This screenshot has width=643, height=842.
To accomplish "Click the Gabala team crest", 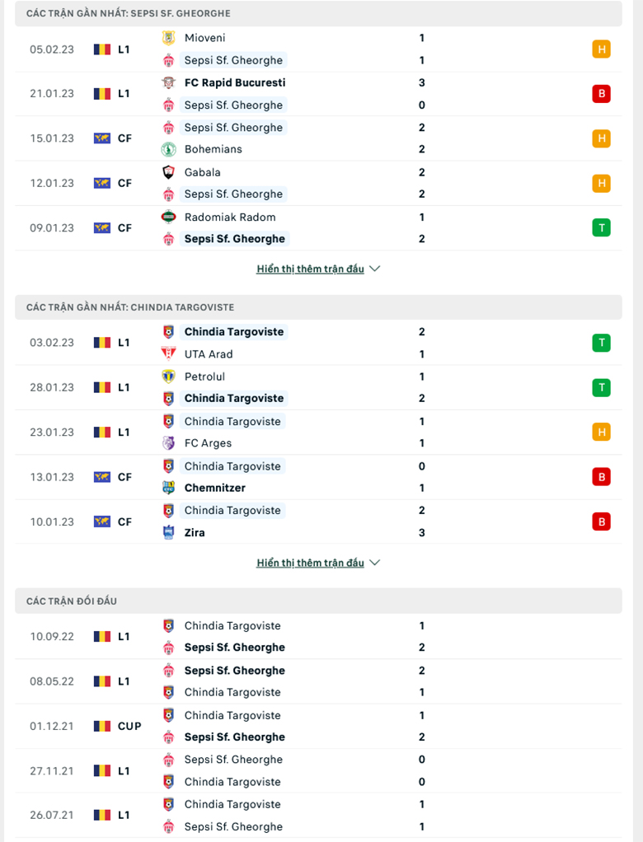I will point(168,172).
